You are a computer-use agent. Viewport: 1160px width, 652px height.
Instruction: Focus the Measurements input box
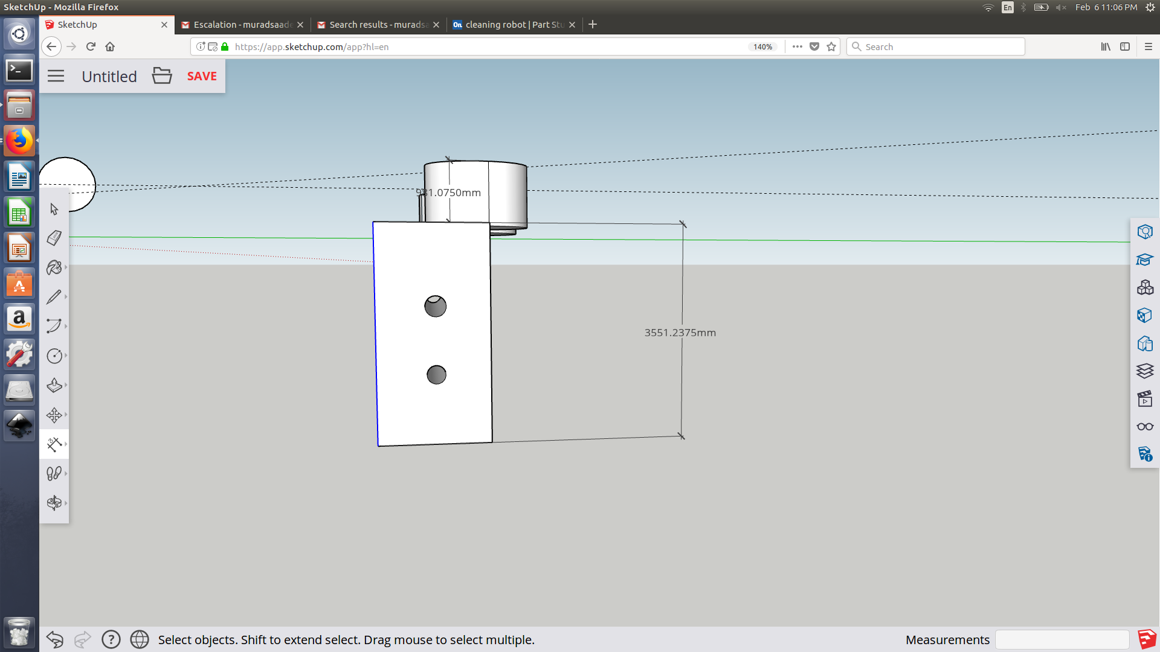click(x=1062, y=639)
